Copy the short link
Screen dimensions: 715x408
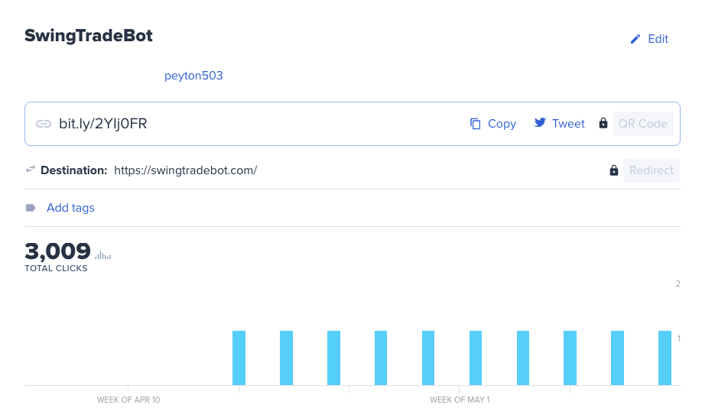click(x=502, y=124)
